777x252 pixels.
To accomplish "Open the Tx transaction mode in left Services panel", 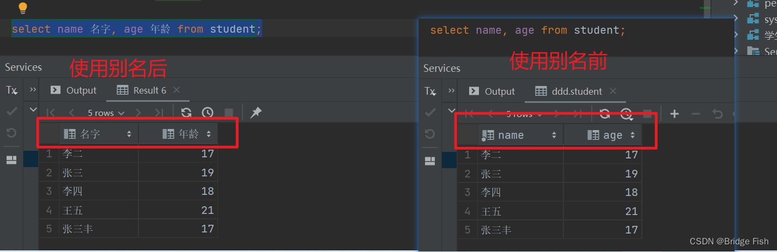I will (x=11, y=90).
